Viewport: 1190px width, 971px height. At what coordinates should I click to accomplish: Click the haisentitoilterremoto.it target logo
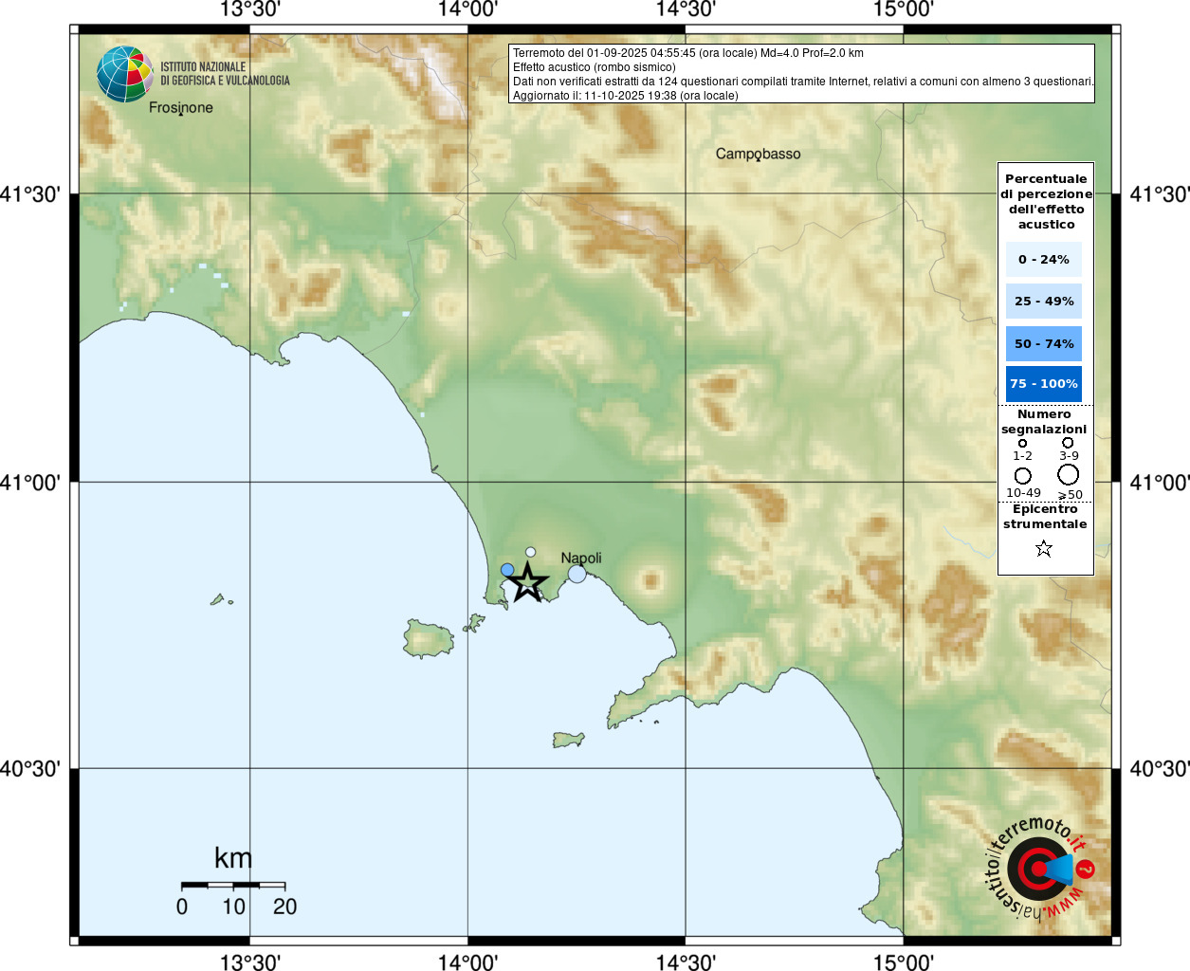[1039, 869]
